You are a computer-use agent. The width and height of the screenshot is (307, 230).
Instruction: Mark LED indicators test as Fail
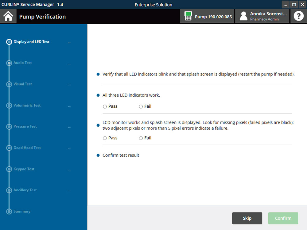141,107
